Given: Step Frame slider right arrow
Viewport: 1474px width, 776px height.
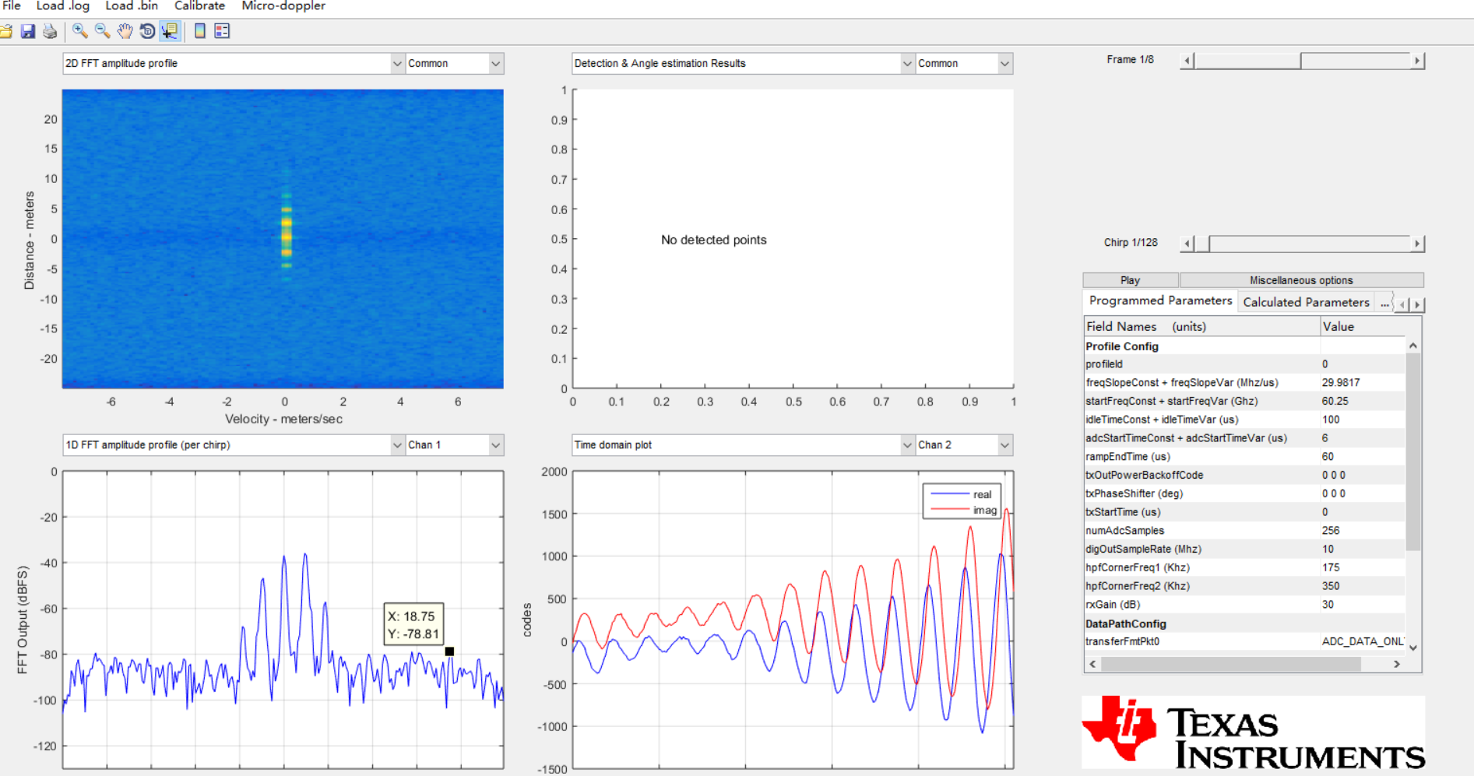Looking at the screenshot, I should coord(1417,60).
